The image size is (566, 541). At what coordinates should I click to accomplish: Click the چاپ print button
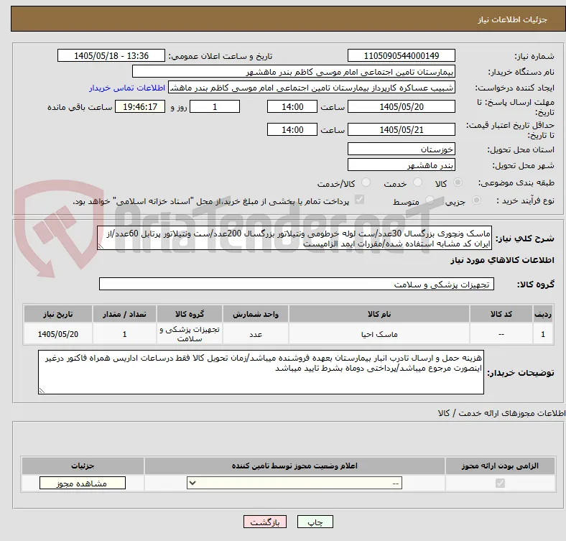pos(315,522)
